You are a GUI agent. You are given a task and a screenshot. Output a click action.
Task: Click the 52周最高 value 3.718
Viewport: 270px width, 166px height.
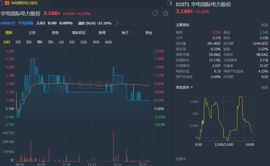(x=264, y=60)
